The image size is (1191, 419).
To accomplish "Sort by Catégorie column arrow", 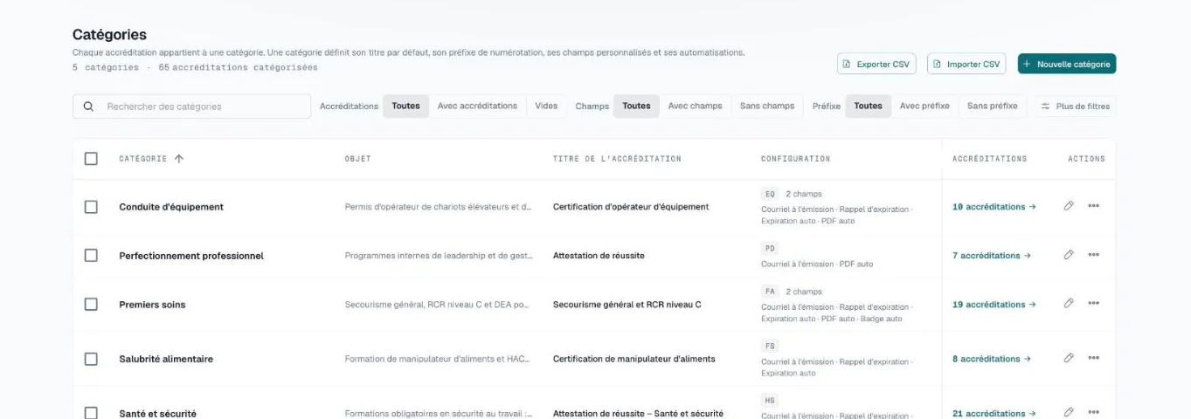I will [x=179, y=159].
